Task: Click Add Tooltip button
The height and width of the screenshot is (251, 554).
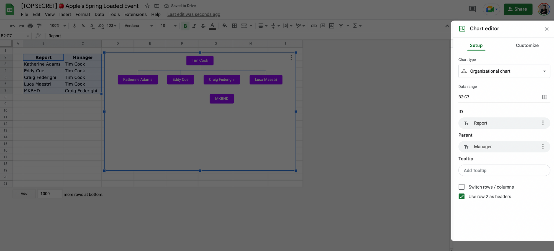Action: (x=504, y=170)
